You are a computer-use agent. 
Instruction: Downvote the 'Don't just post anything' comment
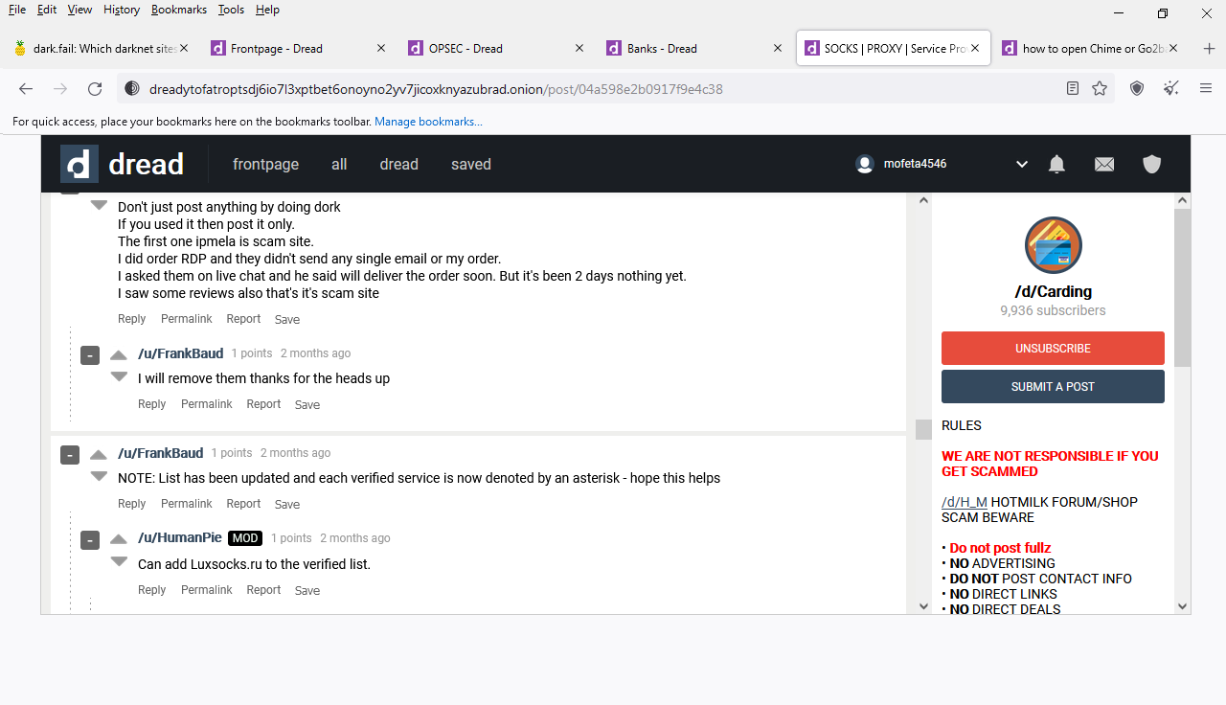click(99, 205)
